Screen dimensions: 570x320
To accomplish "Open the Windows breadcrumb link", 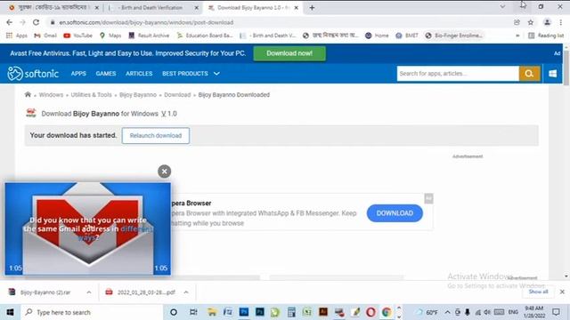I will tap(51, 95).
